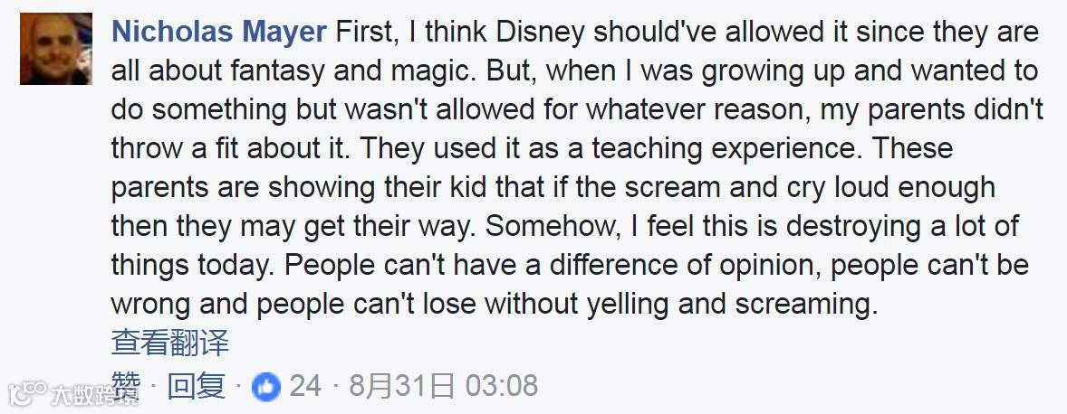This screenshot has width=1067, height=414.
Task: Like the comment with 赞
Action: click(x=125, y=386)
